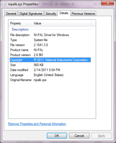The width and height of the screenshot is (116, 143).
Task: Click the Apply button
Action: pyautogui.click(x=102, y=136)
